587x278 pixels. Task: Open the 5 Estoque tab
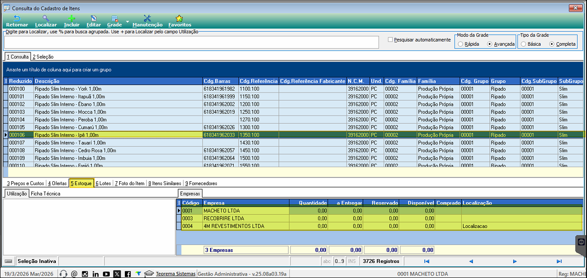[x=81, y=183]
